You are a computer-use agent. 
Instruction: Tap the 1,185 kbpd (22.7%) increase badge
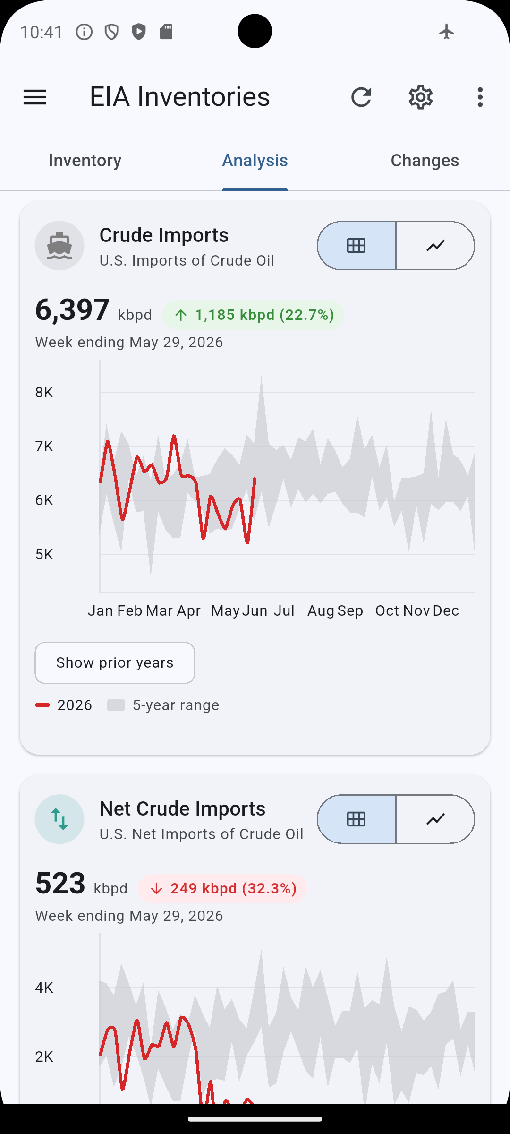254,315
